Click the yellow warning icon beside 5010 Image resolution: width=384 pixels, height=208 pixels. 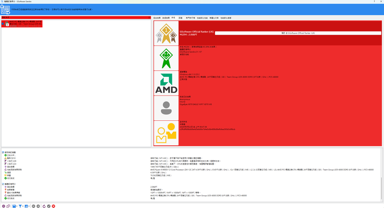pos(5,158)
